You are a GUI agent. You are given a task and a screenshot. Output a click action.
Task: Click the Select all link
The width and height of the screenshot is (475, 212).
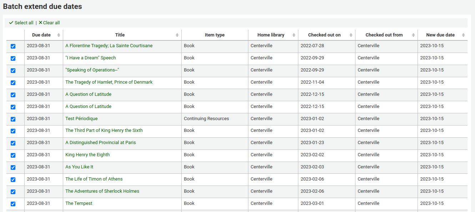coord(23,23)
